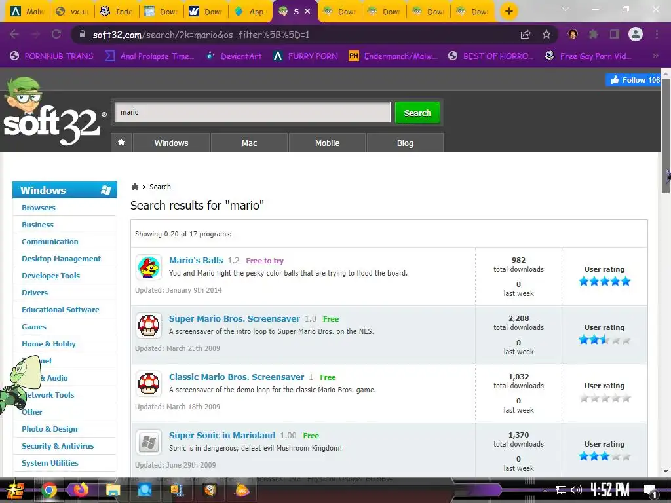Screen dimensions: 671x503
Task: Open the Windows navigation menu item
Action: click(x=171, y=143)
